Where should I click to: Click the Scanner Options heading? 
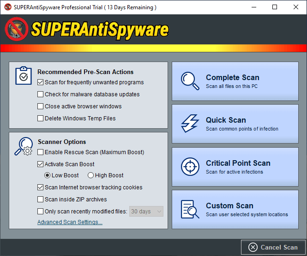62,142
